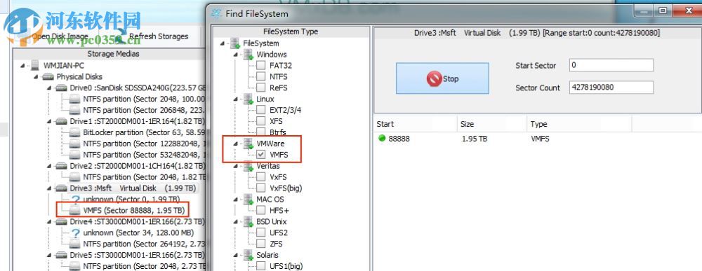
Task: Select the FileSystem root icon
Action: pos(235,43)
